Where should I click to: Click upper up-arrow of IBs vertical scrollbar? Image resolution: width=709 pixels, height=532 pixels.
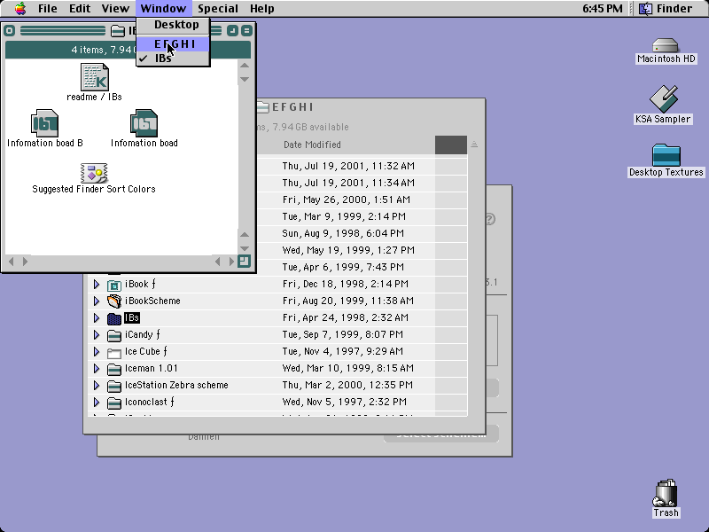click(245, 66)
